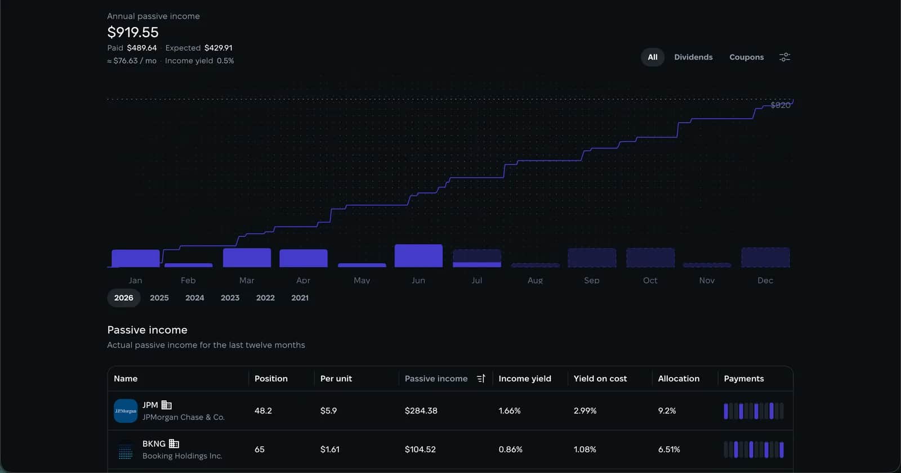Image resolution: width=901 pixels, height=473 pixels.
Task: Click JPM per unit value $5.9
Action: click(x=328, y=411)
